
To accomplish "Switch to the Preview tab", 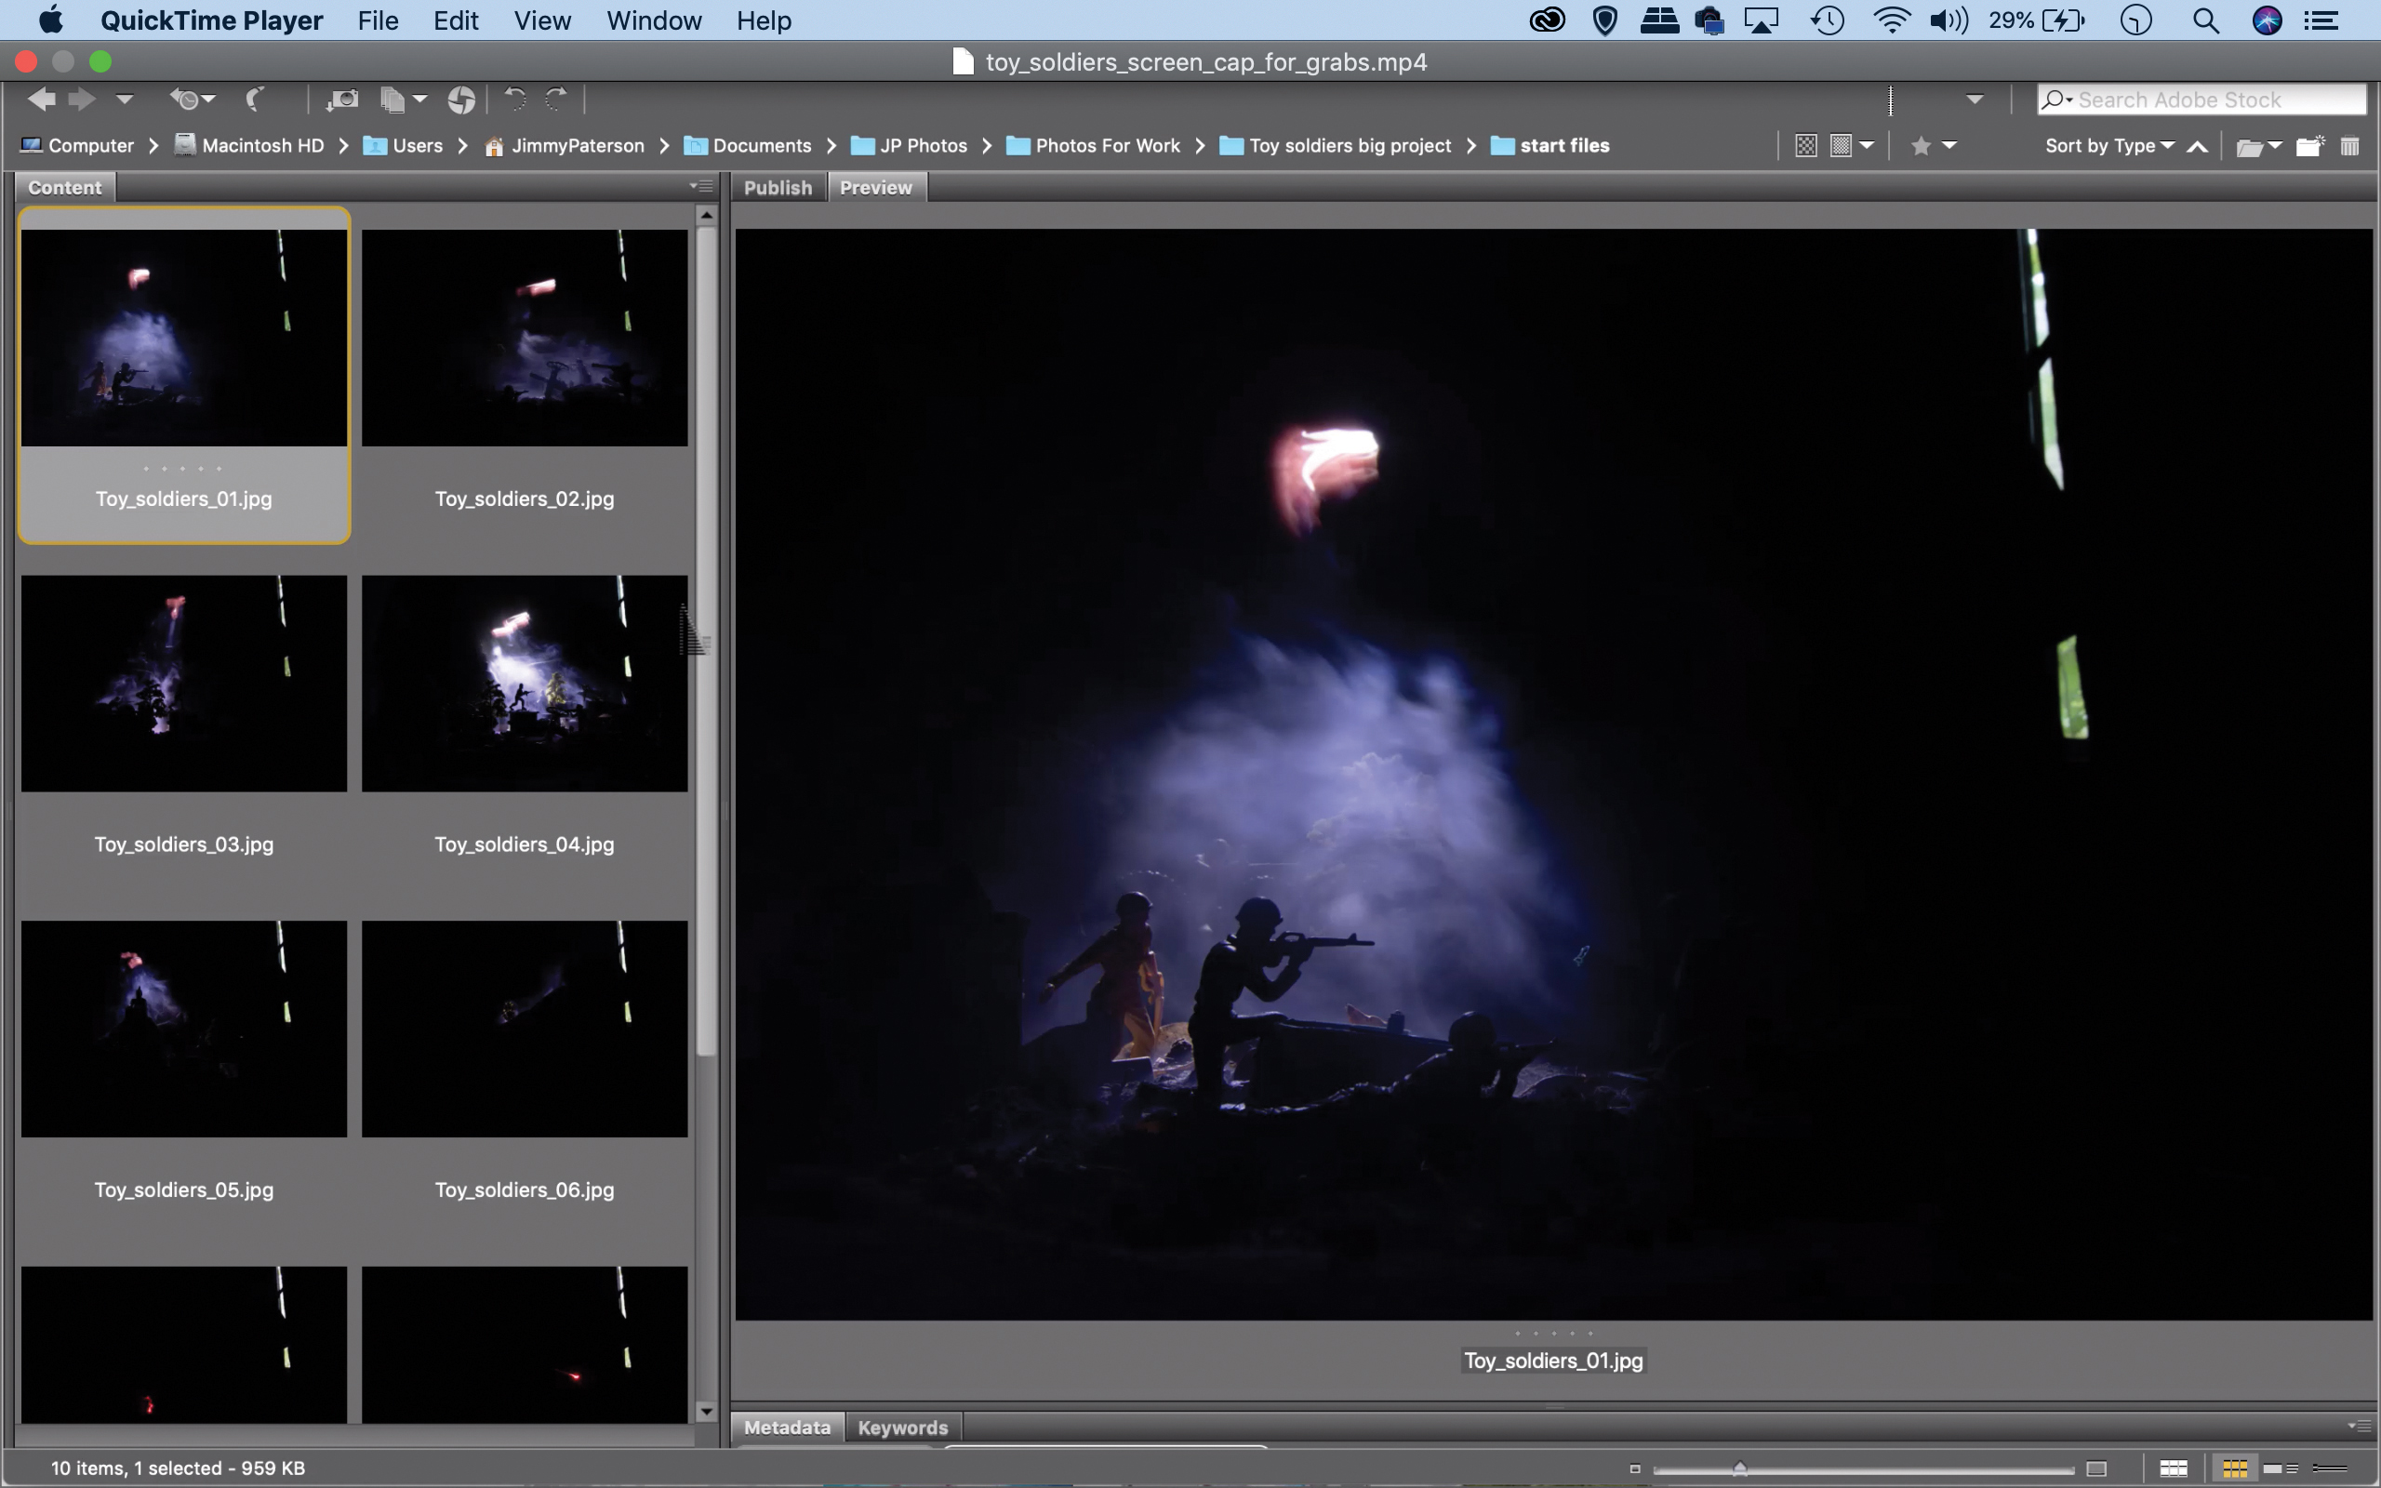I will coord(875,187).
